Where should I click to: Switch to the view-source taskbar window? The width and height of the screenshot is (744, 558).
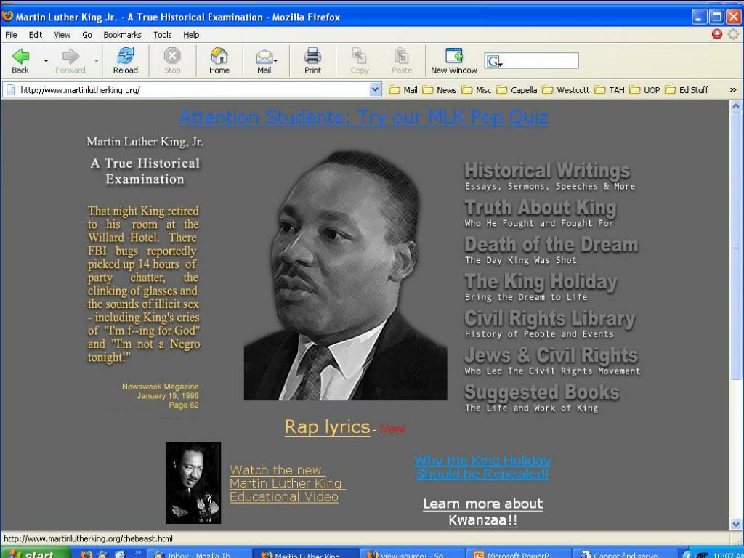[411, 554]
